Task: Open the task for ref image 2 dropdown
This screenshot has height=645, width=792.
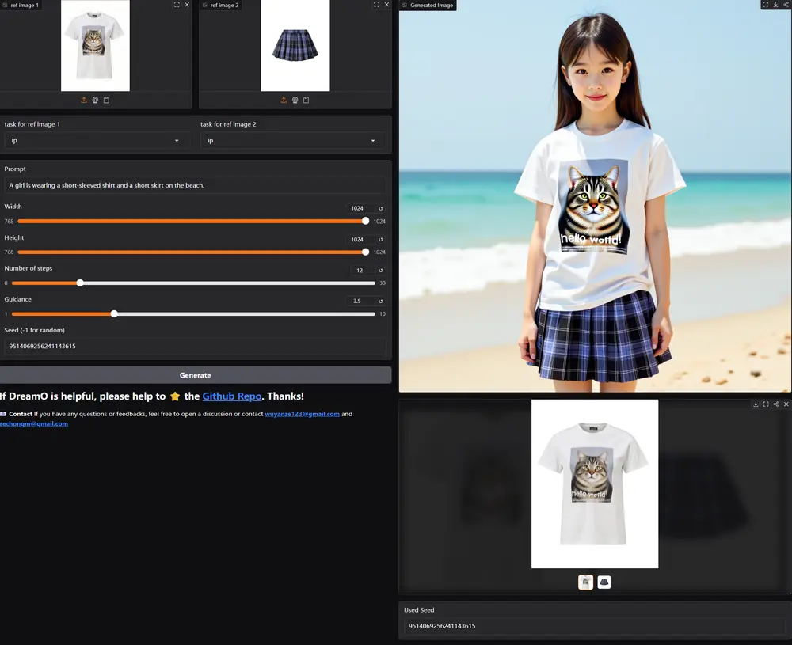Action: click(x=294, y=140)
